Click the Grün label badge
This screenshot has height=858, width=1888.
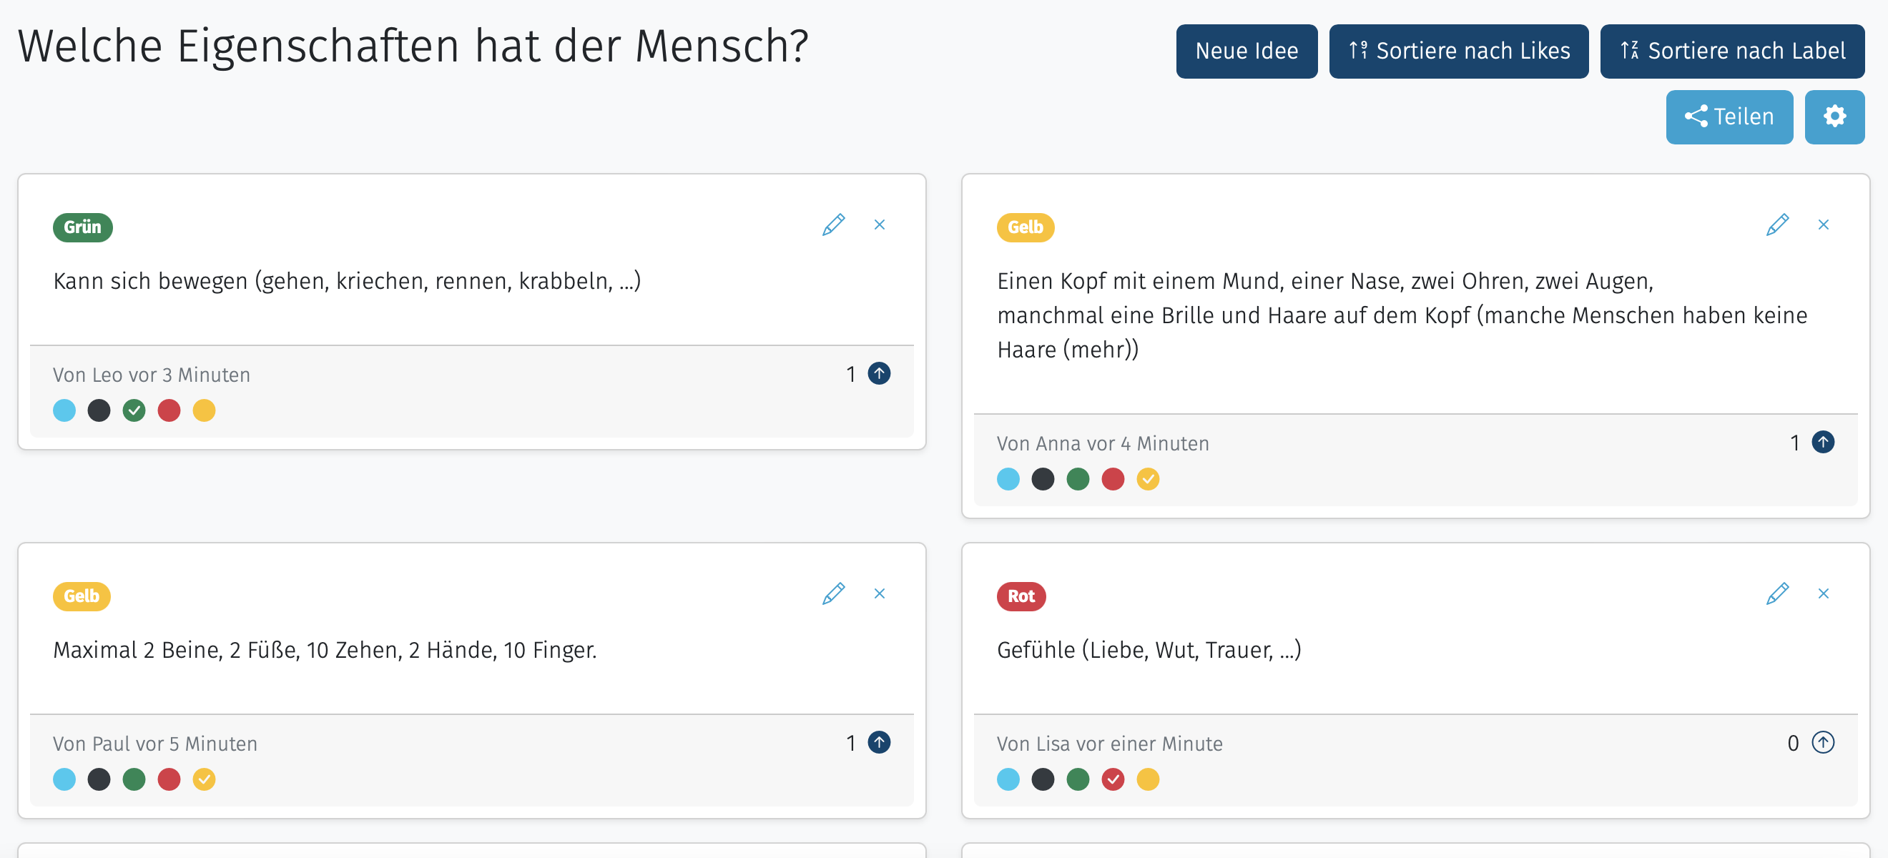click(x=83, y=227)
